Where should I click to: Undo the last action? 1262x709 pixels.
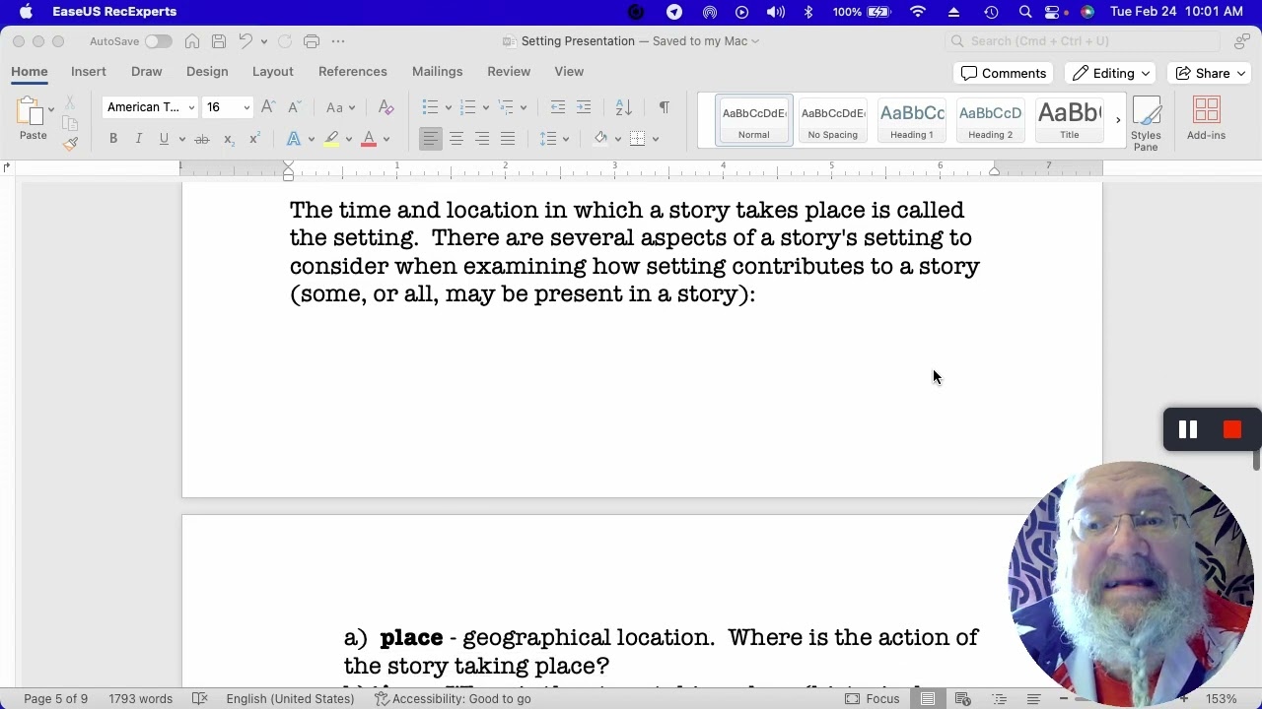coord(245,41)
